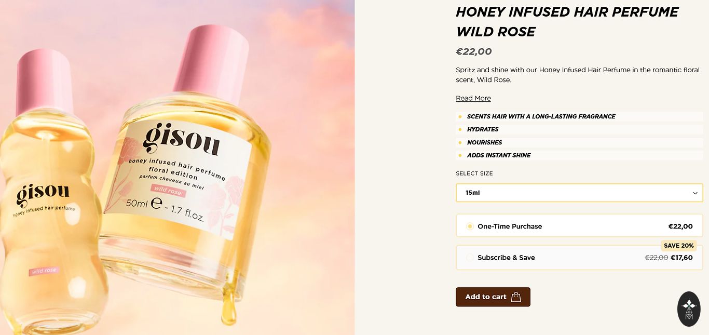Expand the size dropdown chevron arrow
This screenshot has height=335, width=709.
click(x=695, y=193)
